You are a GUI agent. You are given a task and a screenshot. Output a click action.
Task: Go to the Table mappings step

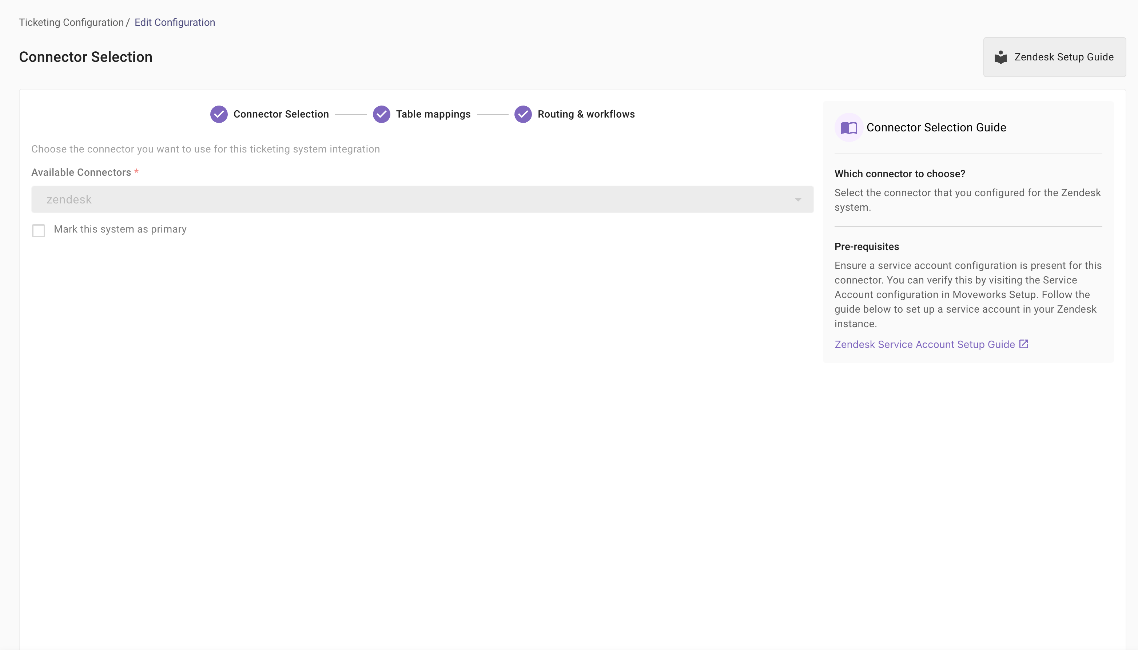coord(433,114)
